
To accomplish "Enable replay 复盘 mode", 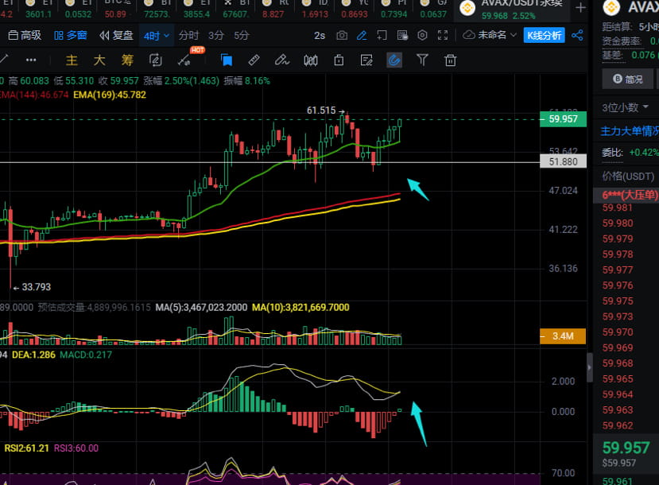I will pos(121,35).
